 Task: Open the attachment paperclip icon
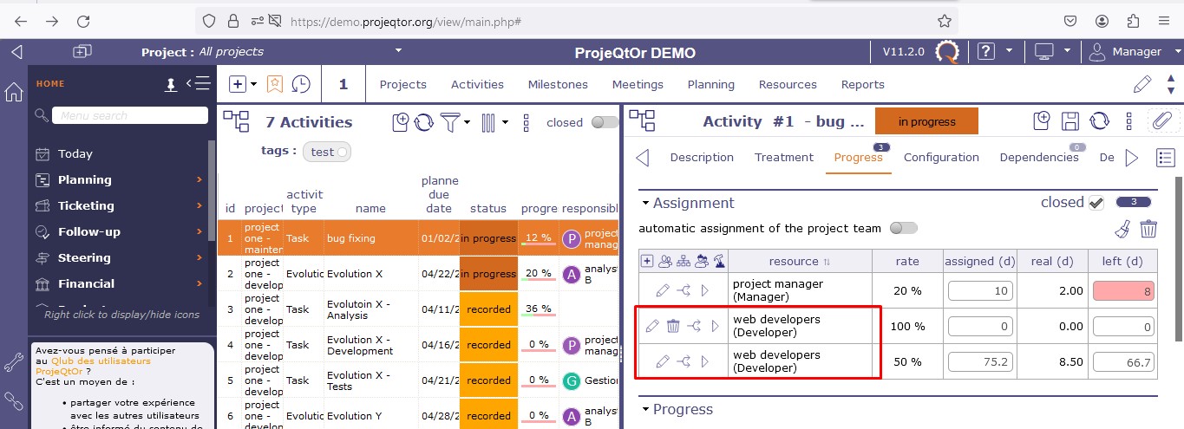tap(1160, 121)
